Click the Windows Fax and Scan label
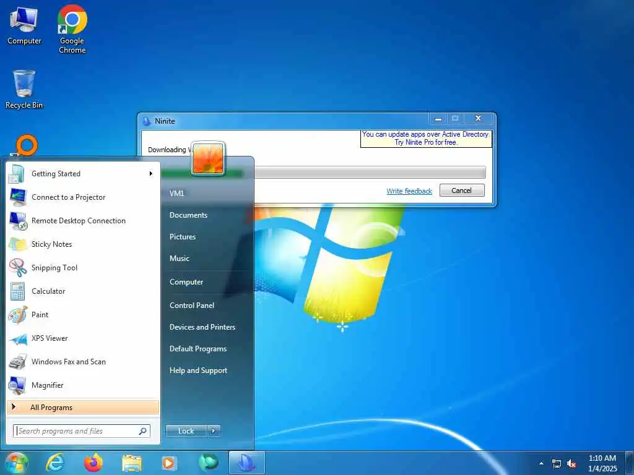This screenshot has width=634, height=475. 69,362
